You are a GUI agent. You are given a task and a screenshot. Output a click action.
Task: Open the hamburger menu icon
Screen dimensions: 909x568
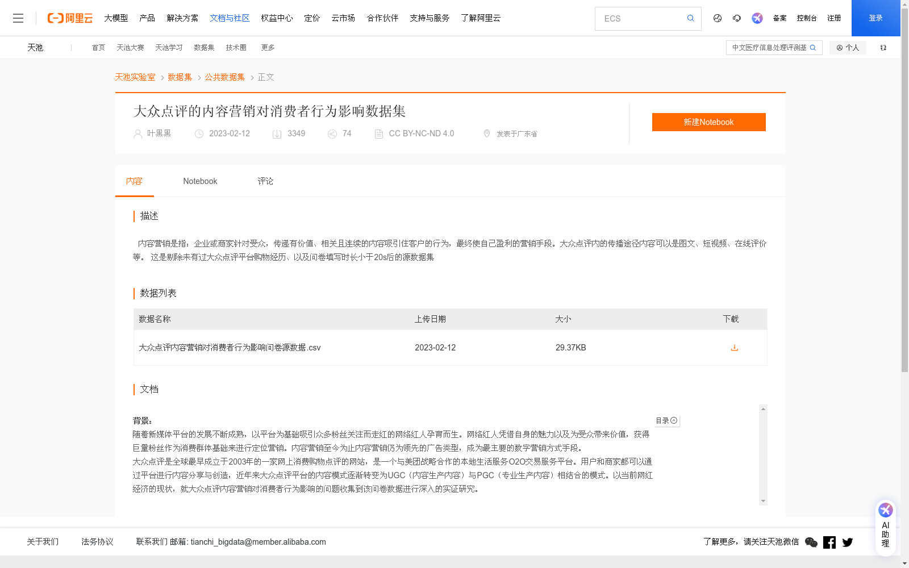tap(18, 18)
